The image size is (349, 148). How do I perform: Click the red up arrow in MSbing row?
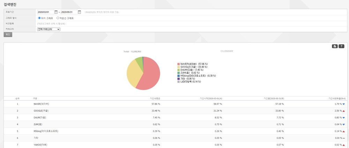[343, 131]
